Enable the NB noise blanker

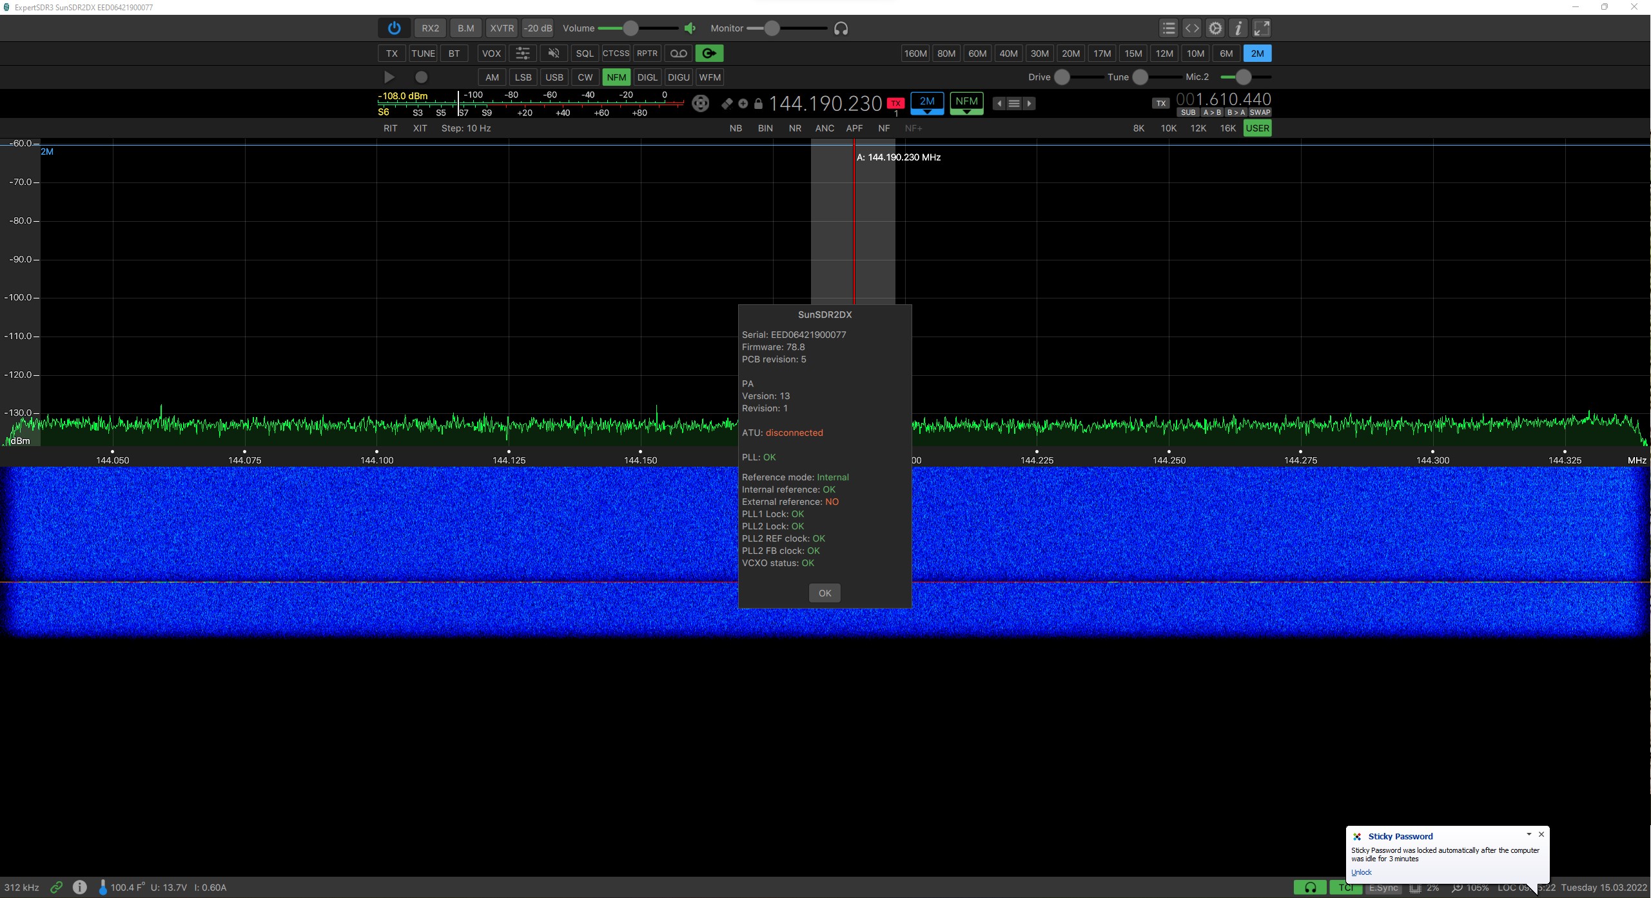click(735, 128)
